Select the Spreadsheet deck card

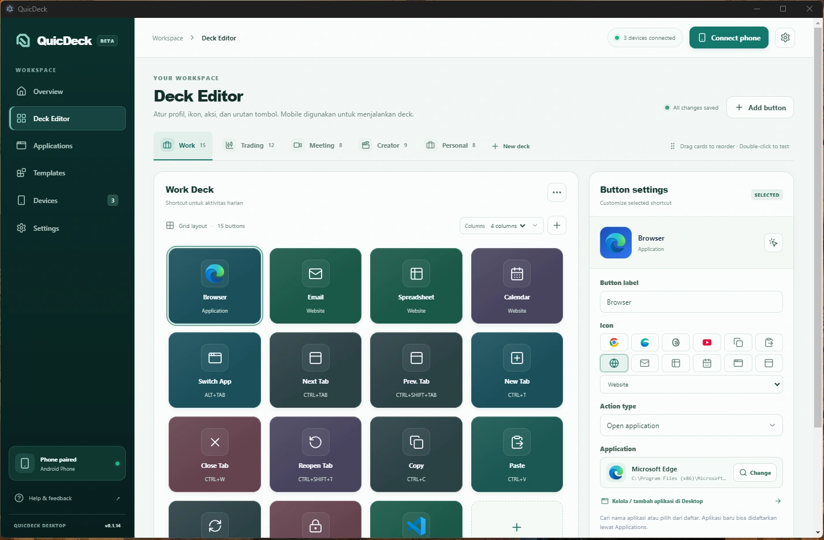(x=416, y=286)
